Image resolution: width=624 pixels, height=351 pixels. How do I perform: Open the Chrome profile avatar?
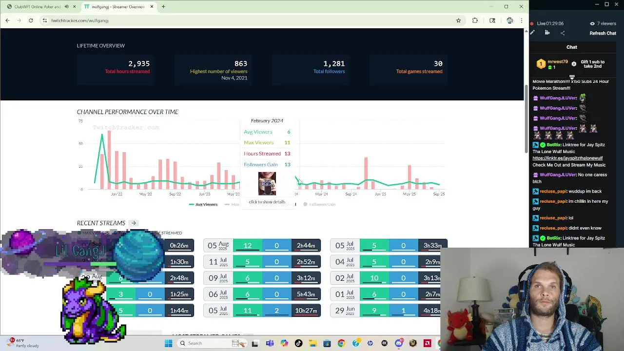pyautogui.click(x=509, y=20)
